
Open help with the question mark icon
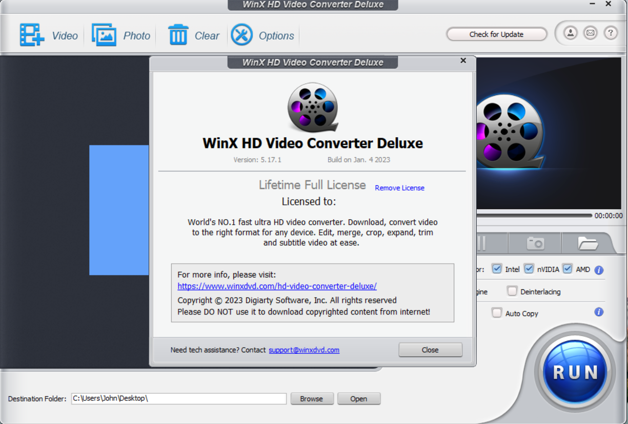611,33
